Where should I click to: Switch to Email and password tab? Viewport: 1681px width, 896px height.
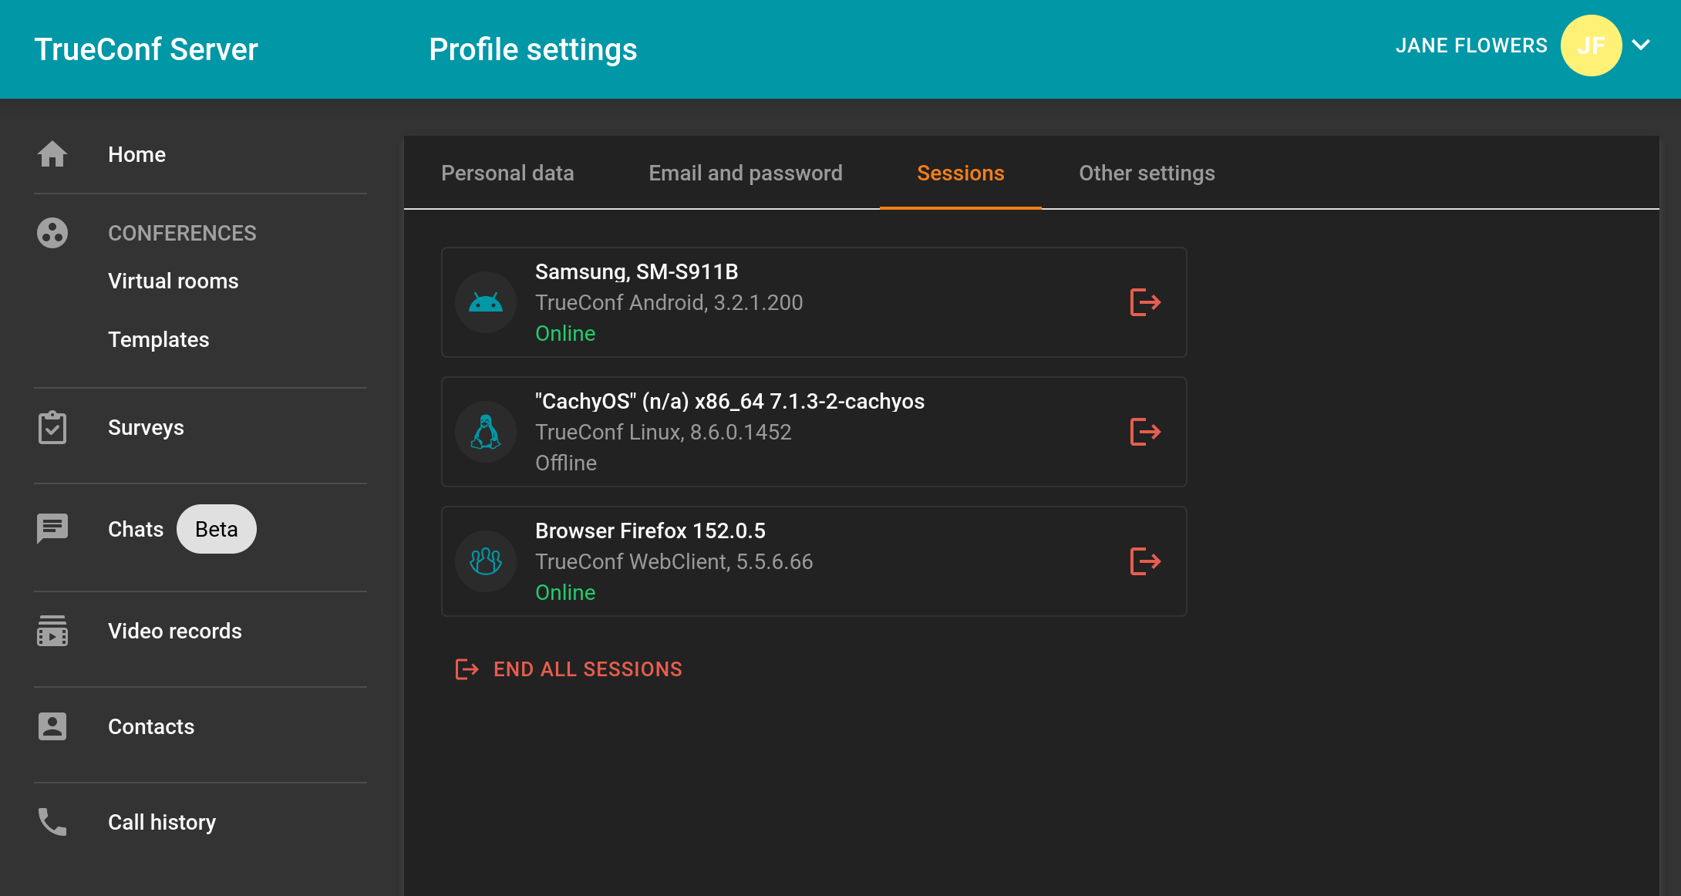click(x=746, y=173)
